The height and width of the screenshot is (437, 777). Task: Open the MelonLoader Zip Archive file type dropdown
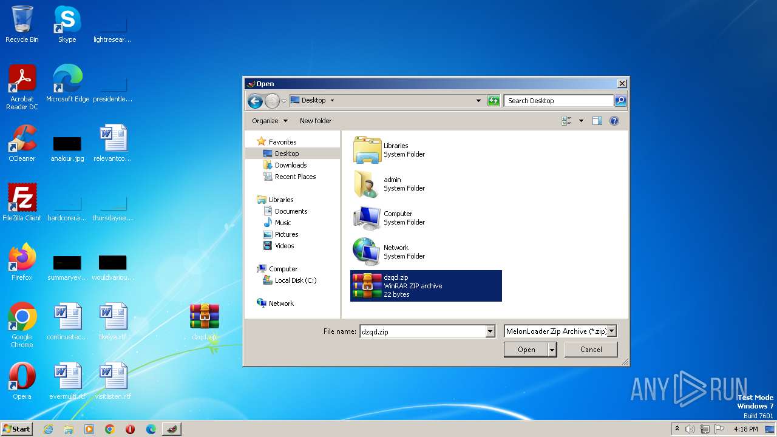point(560,331)
